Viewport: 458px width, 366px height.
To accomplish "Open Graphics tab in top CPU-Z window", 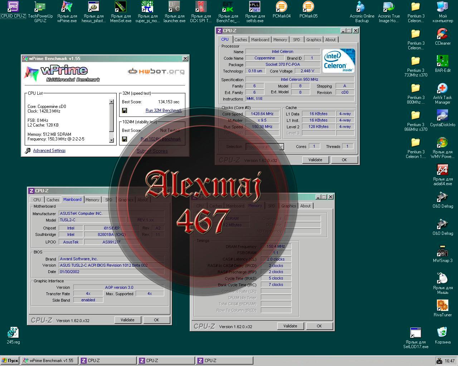I will [x=314, y=40].
